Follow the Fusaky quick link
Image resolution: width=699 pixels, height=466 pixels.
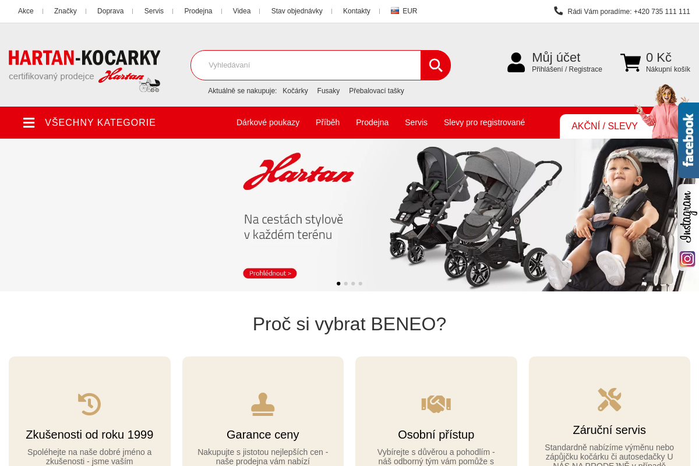pyautogui.click(x=329, y=91)
